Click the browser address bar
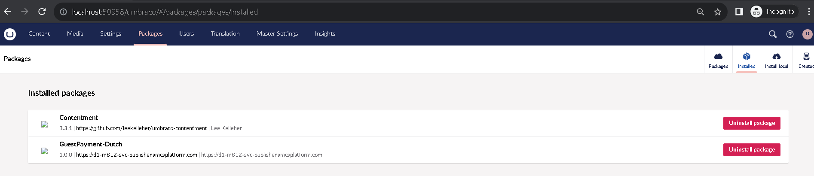Image resolution: width=814 pixels, height=176 pixels. click(344, 12)
